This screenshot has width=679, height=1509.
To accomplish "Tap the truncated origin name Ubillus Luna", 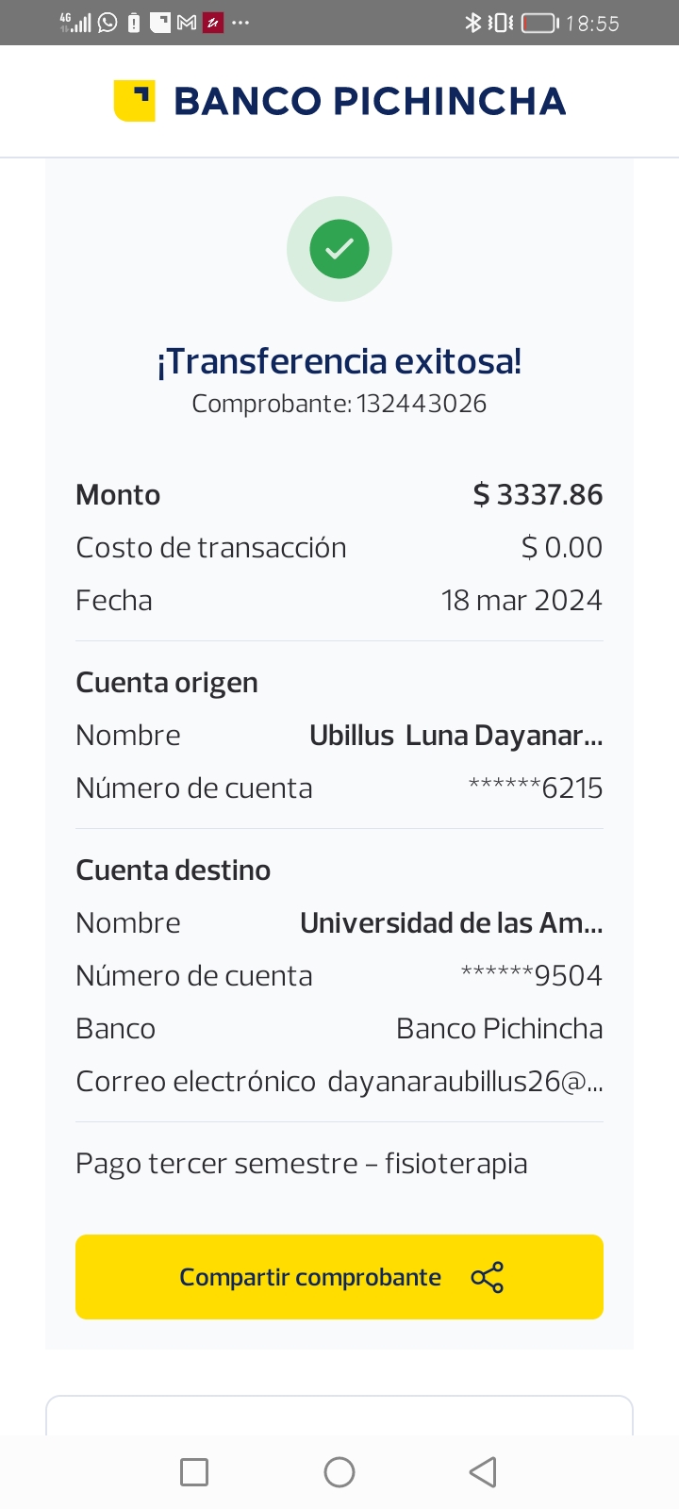I will point(455,736).
